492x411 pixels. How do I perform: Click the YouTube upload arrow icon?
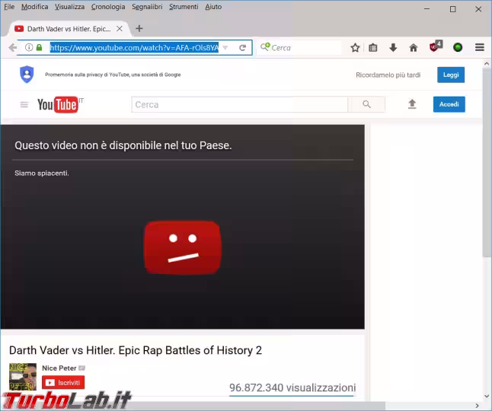[412, 104]
